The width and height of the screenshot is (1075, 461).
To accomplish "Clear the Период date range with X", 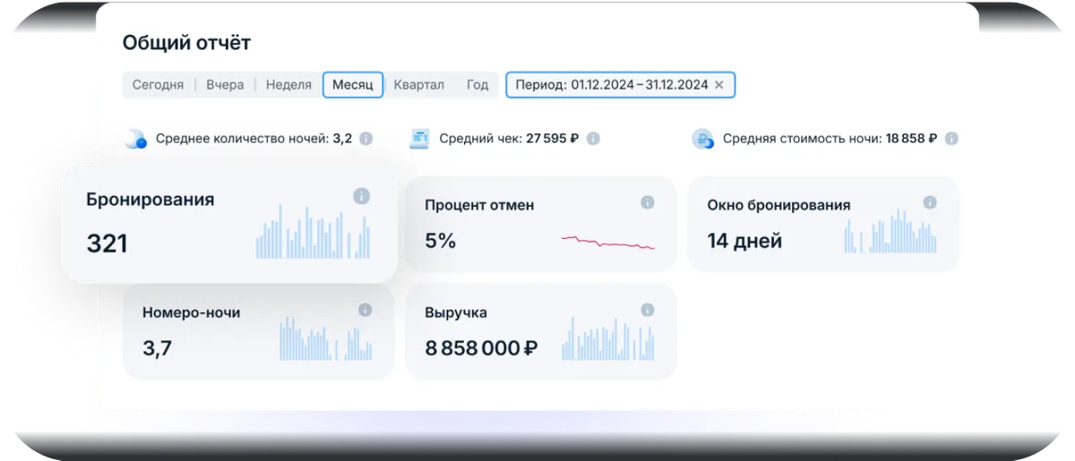I will point(719,85).
